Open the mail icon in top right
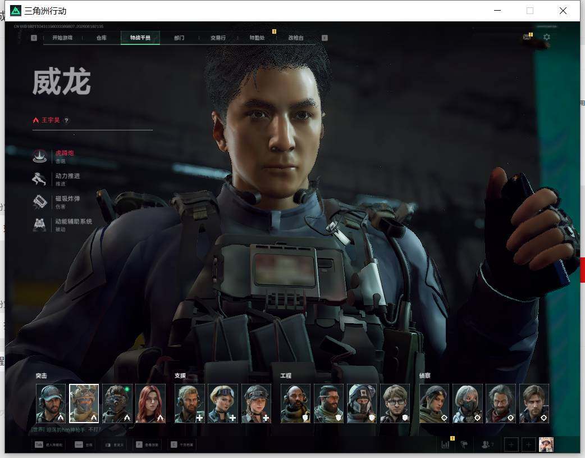Viewport: 585px width, 458px height. point(527,37)
